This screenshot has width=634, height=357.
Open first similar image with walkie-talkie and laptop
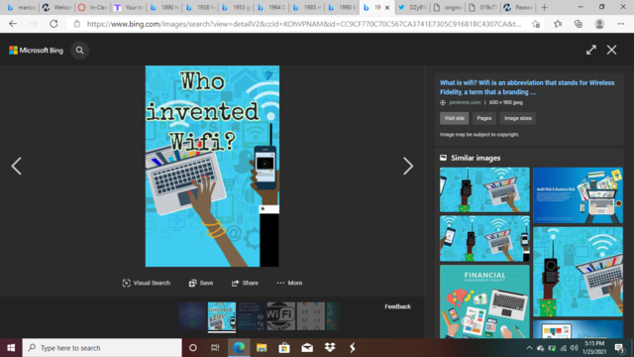point(484,189)
